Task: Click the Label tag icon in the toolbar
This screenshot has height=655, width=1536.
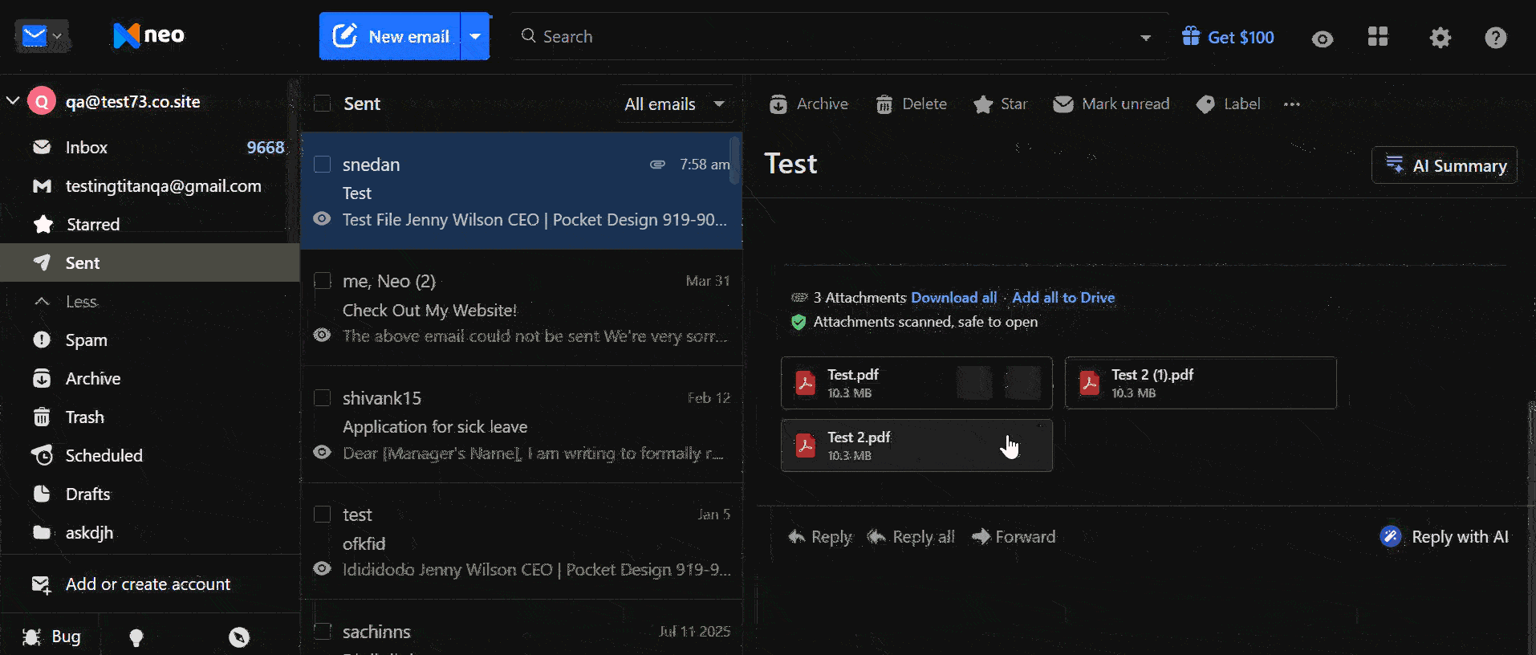Action: coord(1205,104)
